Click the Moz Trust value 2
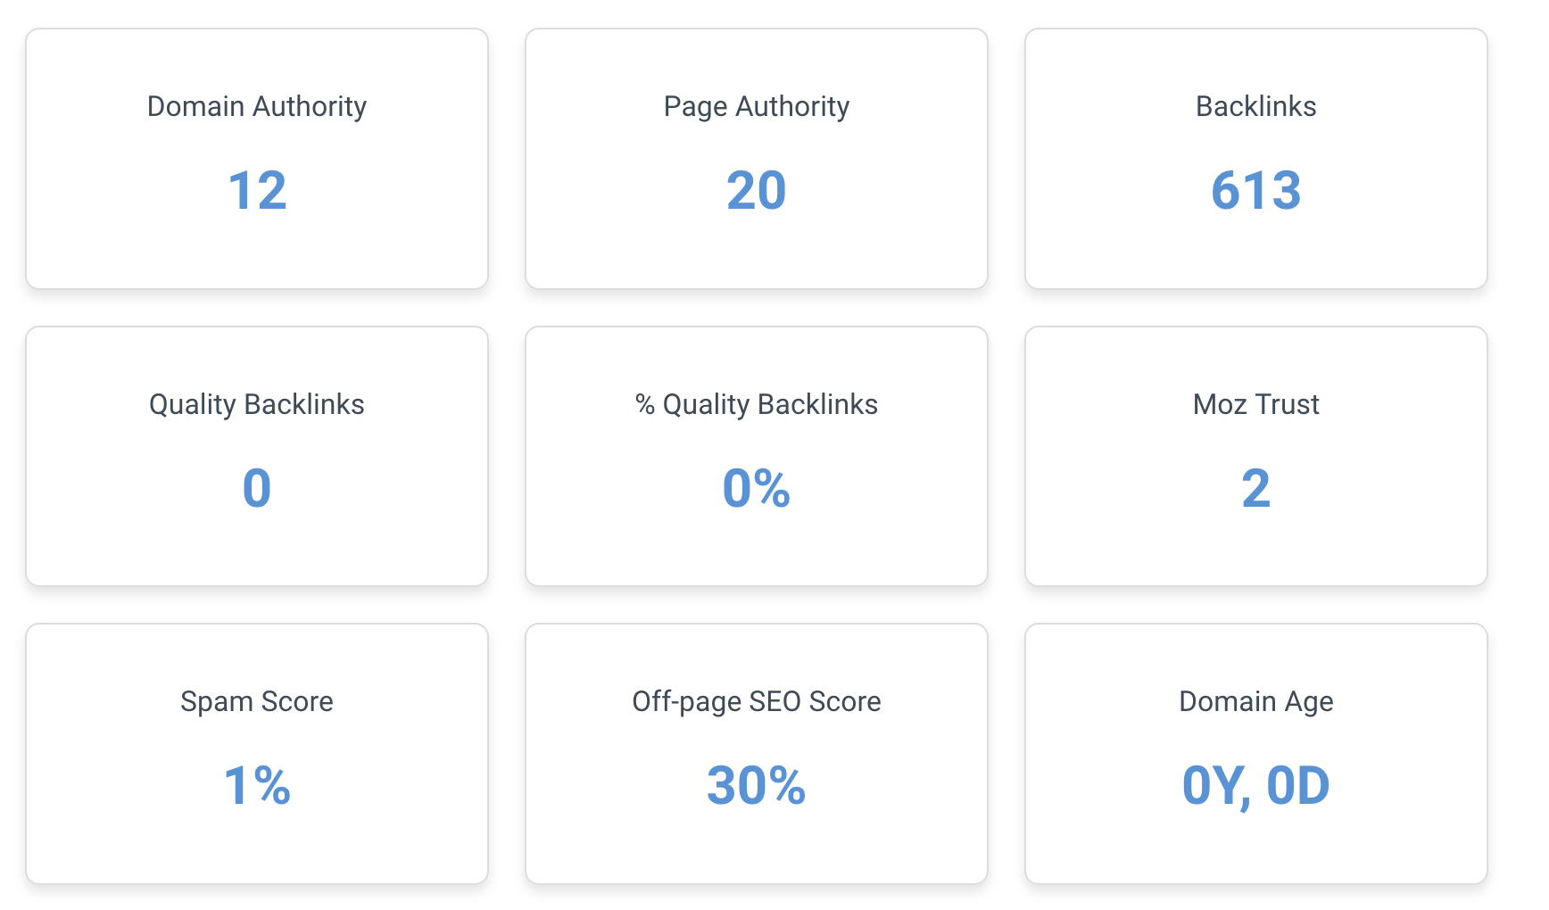This screenshot has height=910, width=1549. [1256, 489]
